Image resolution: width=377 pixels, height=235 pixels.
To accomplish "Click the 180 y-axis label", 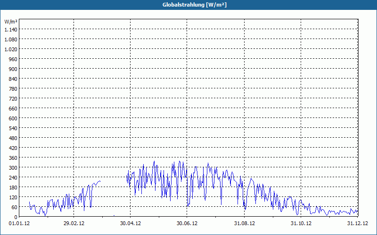I will (x=13, y=187).
